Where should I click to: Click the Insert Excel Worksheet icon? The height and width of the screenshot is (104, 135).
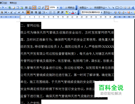tap(22, 8)
